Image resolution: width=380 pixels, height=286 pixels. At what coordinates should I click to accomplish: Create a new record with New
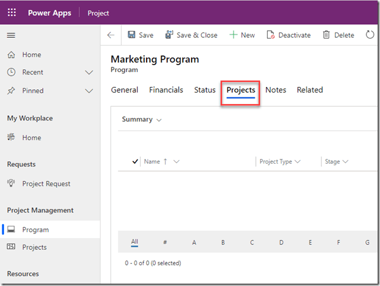click(x=242, y=35)
